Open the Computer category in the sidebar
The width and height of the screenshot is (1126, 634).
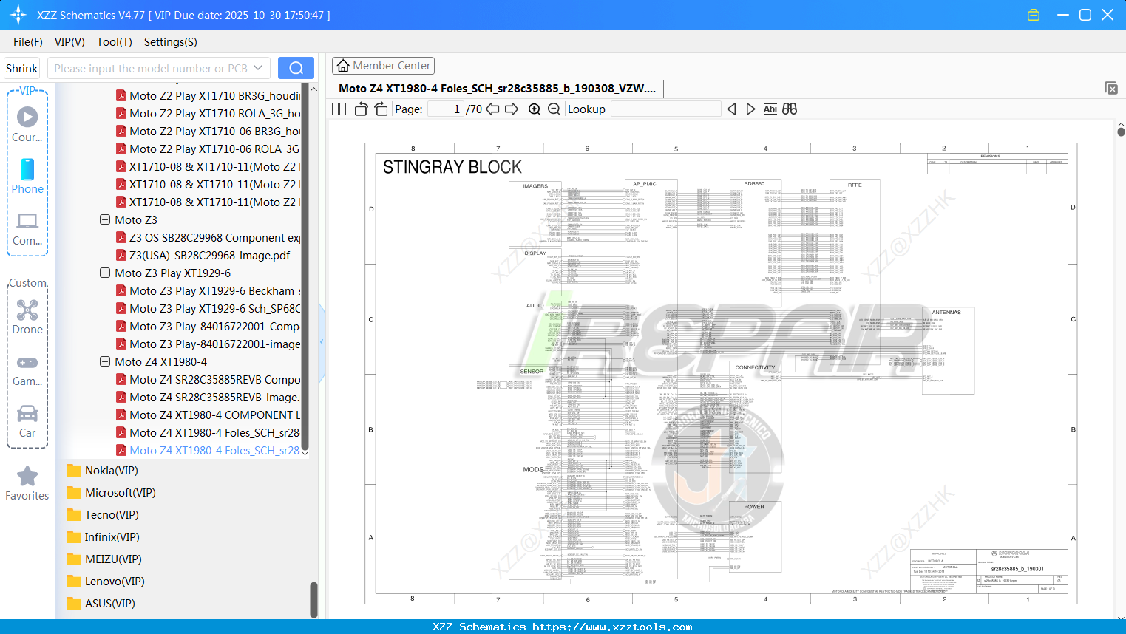pos(27,229)
